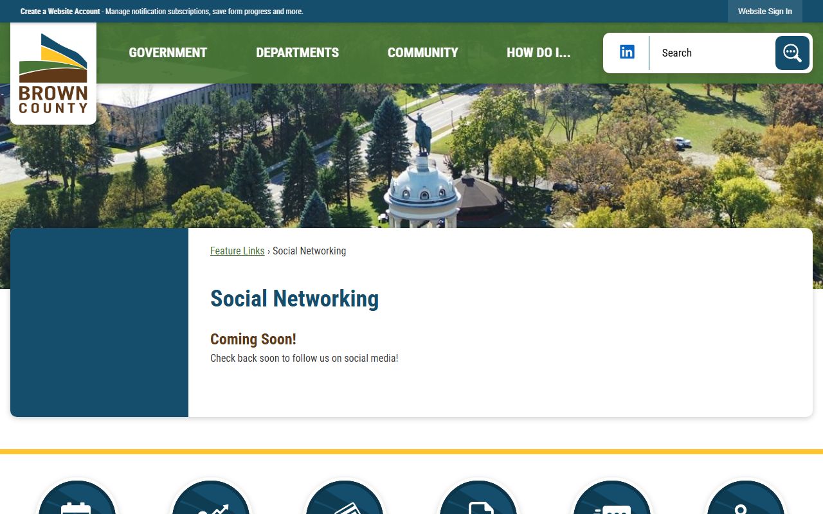Open the How Do I... menu
The image size is (823, 514).
538,53
